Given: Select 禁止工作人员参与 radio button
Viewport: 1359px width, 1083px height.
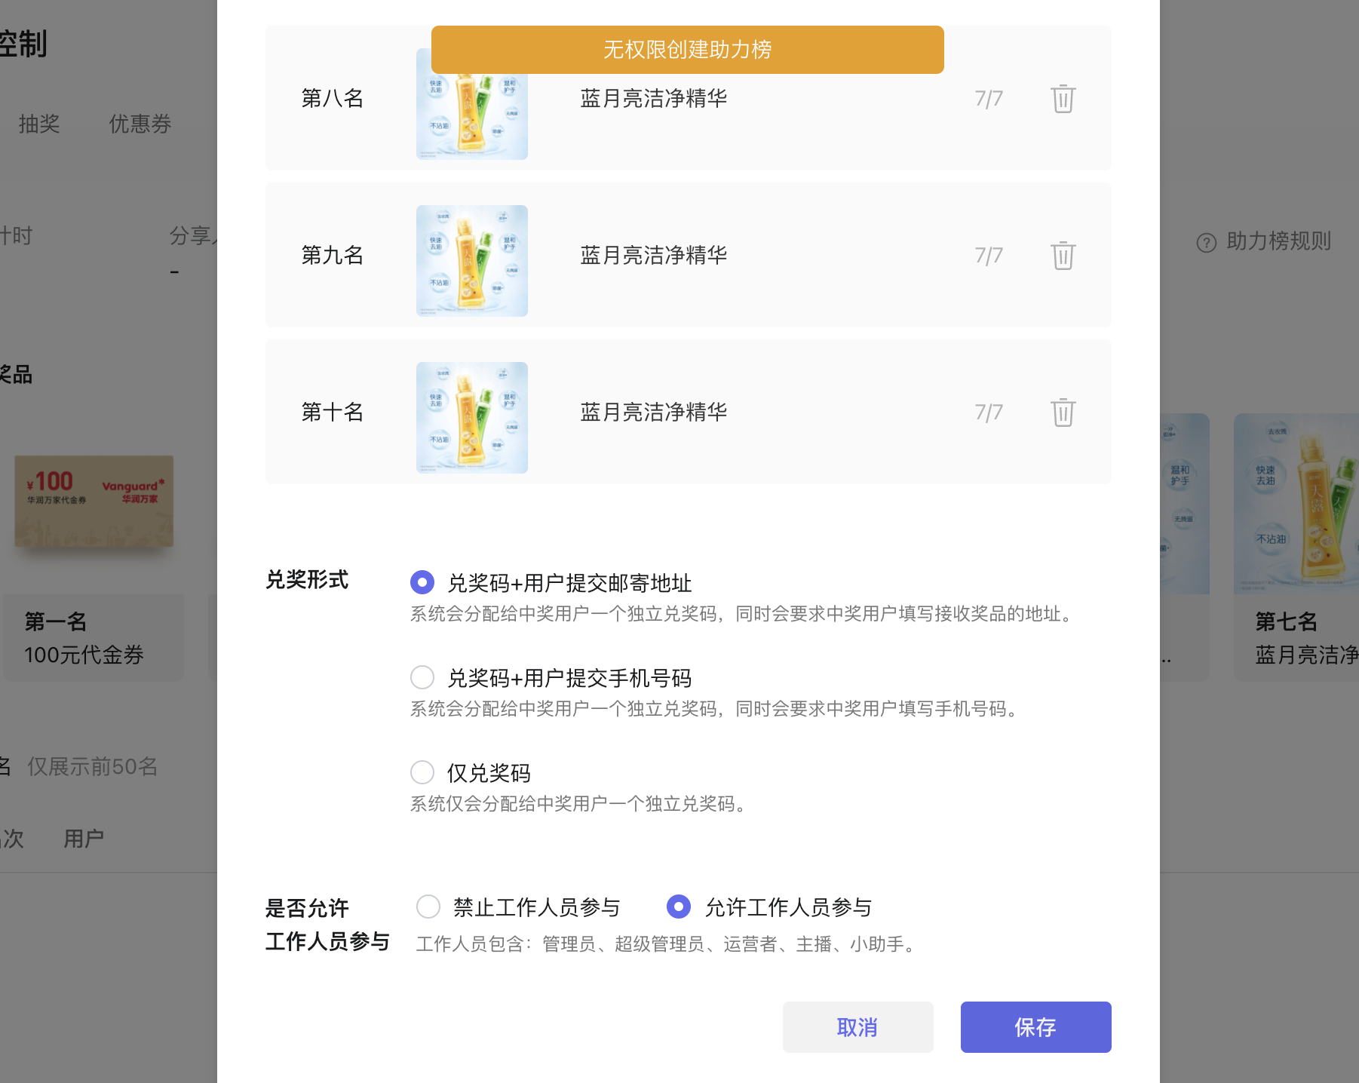Looking at the screenshot, I should pos(428,907).
